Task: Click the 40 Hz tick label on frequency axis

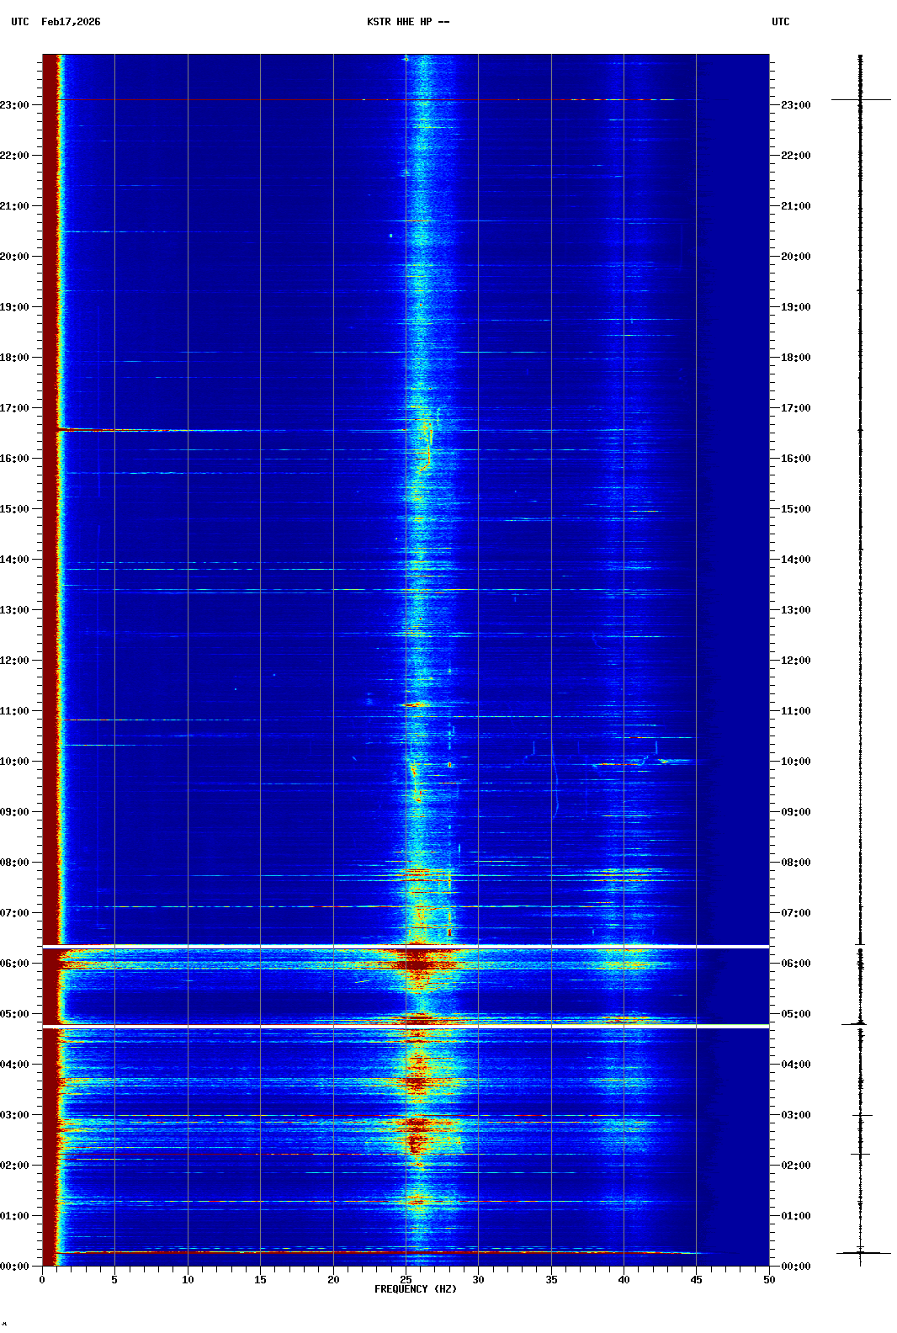Action: (x=624, y=1280)
